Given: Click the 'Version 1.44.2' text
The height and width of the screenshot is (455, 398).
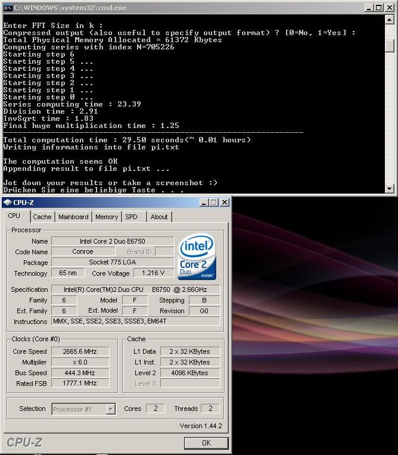Looking at the screenshot, I should coord(201,426).
